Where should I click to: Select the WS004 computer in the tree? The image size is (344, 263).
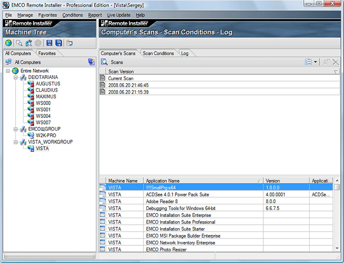pyautogui.click(x=43, y=116)
